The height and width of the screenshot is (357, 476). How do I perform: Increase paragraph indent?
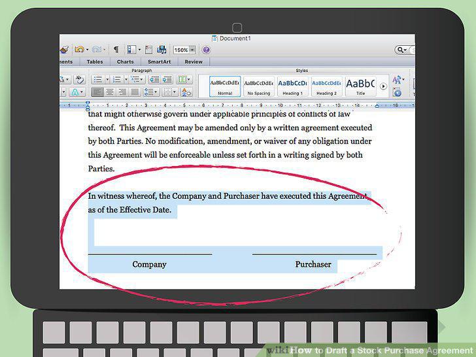point(167,80)
